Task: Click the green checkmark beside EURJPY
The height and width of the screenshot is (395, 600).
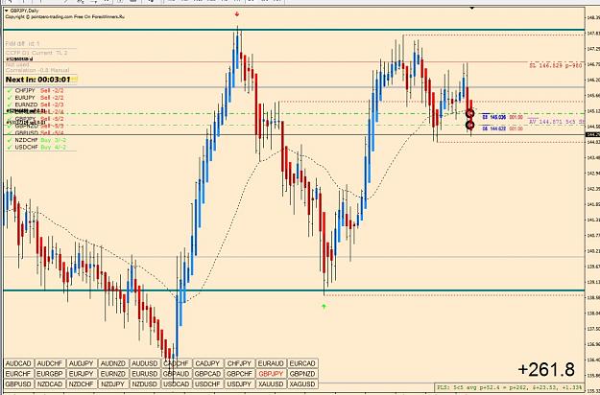Action: coord(10,98)
